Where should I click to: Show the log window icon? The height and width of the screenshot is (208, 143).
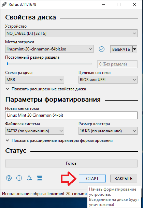point(40,178)
